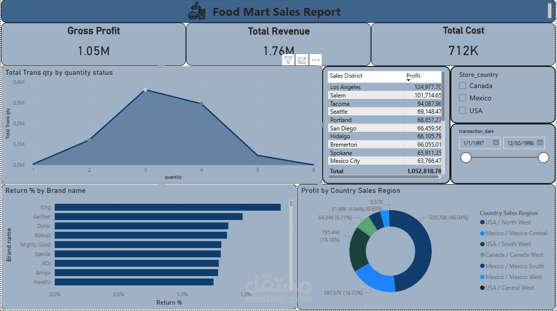Open focus mode for the area chart
The width and height of the screenshot is (557, 311).
(302, 60)
